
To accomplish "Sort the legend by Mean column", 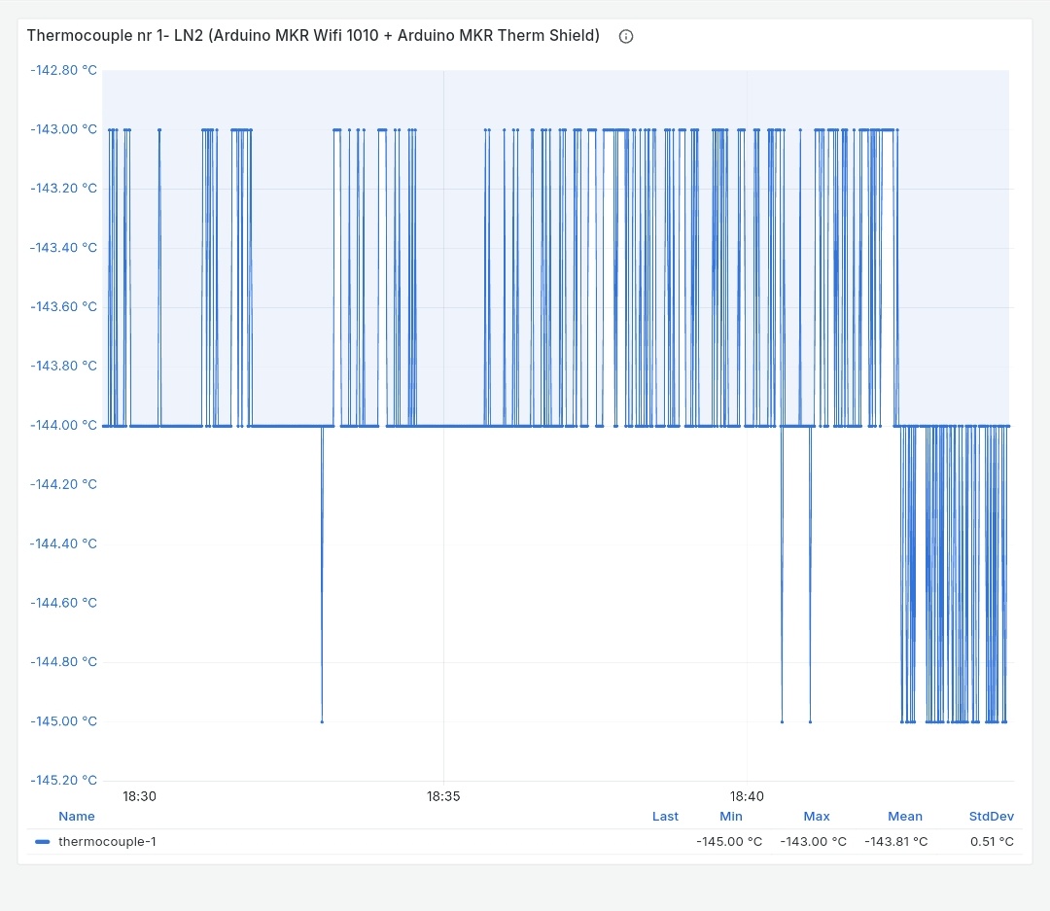I will (x=905, y=817).
